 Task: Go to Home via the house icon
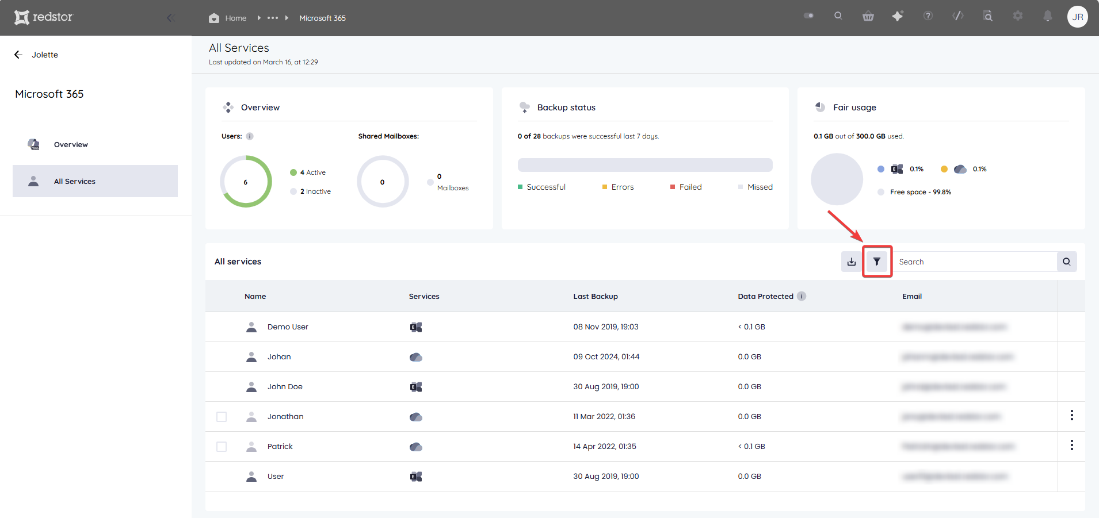214,18
